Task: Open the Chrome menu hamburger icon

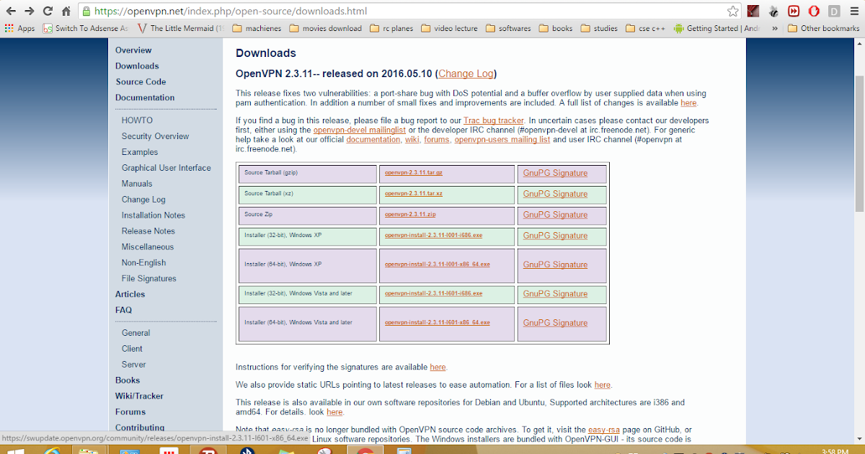Action: [x=854, y=12]
